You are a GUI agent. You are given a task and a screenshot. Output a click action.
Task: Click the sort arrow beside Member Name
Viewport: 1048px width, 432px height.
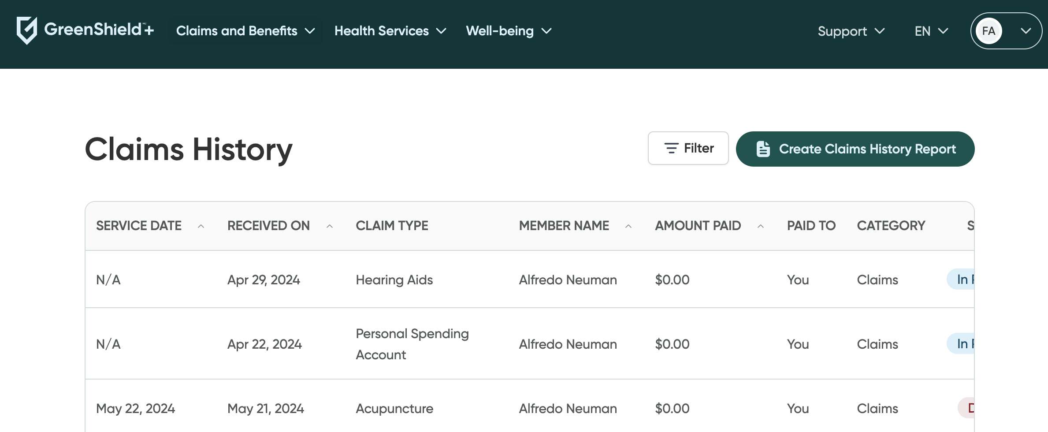pos(629,226)
